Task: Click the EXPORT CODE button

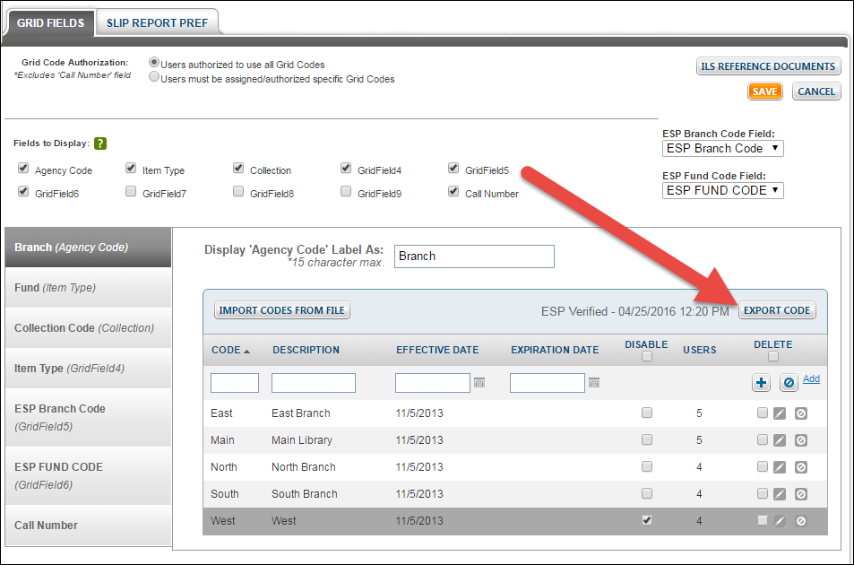Action: (776, 309)
